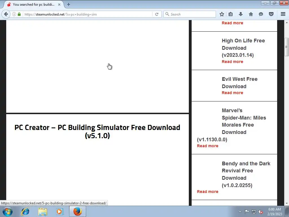
Task: Click Read more under Bendy Dark Revival
Action: coord(207,192)
